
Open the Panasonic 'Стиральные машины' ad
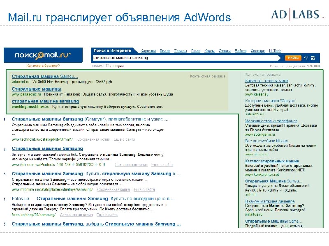pyautogui.click(x=37, y=89)
